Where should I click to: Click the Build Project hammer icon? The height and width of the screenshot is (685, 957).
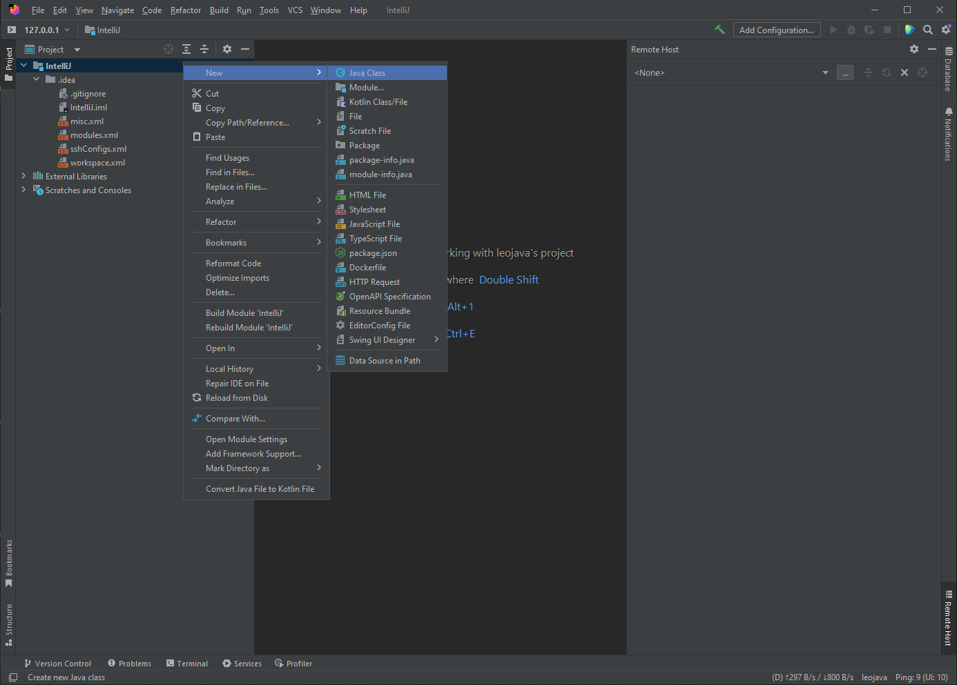click(x=719, y=30)
